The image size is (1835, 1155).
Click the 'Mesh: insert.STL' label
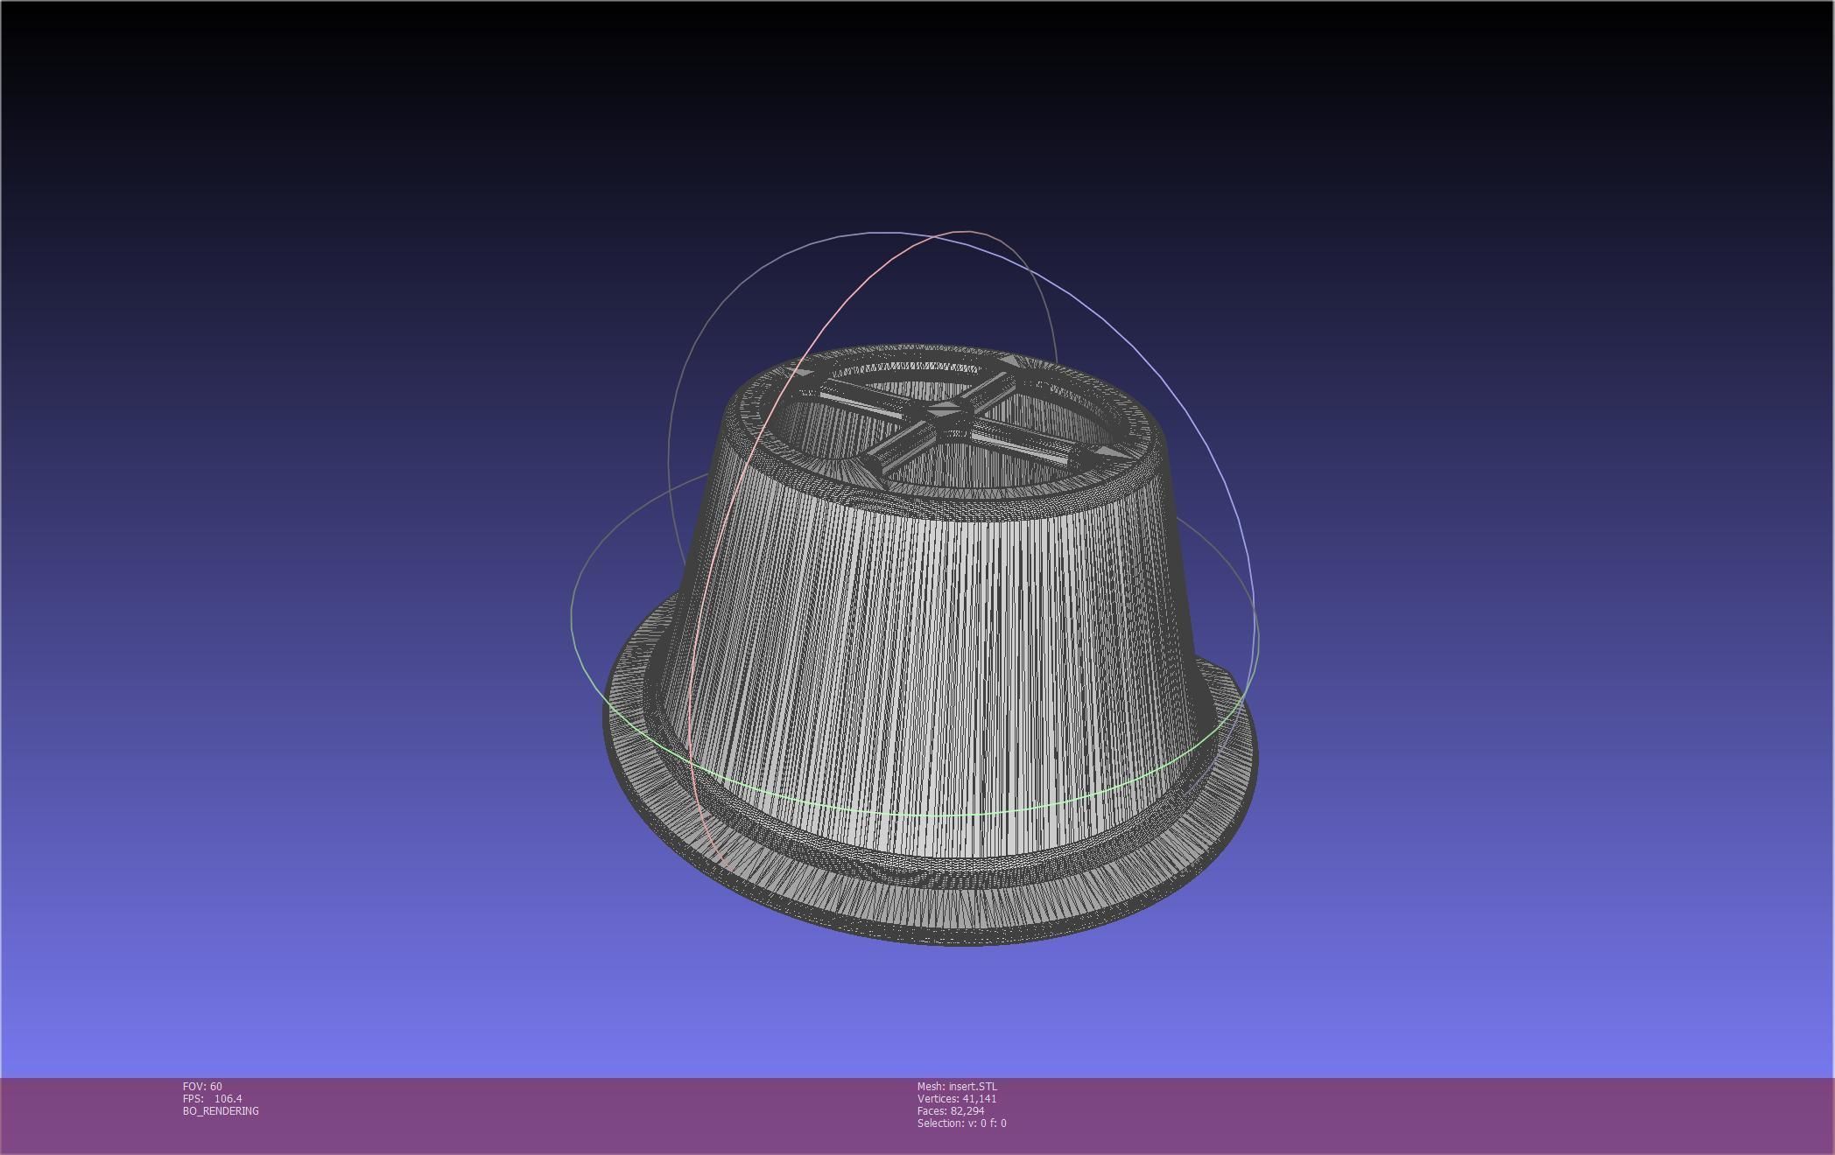click(x=957, y=1086)
